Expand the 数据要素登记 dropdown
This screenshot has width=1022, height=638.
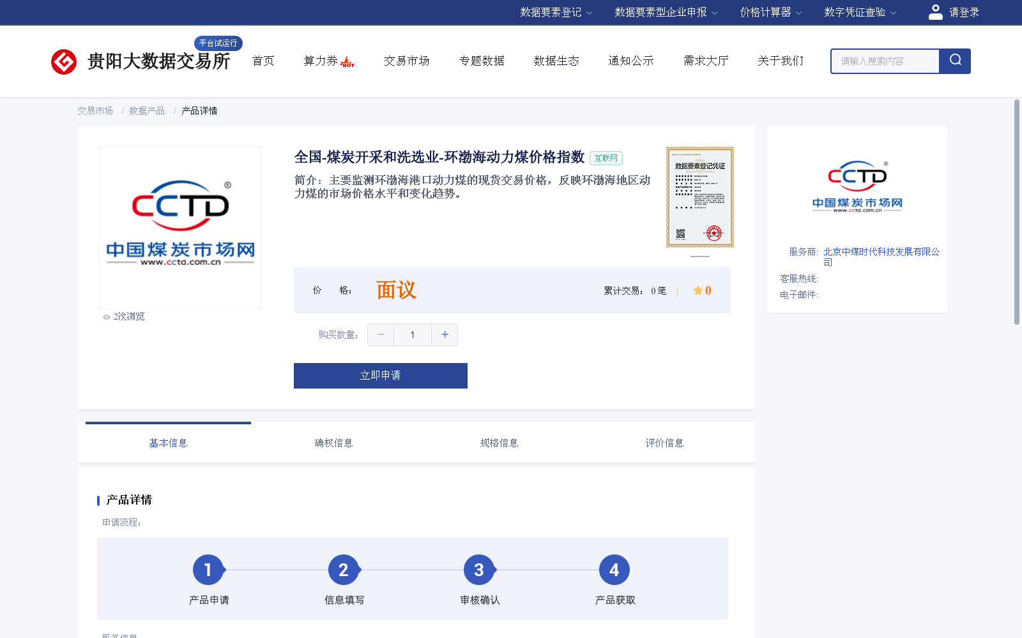pyautogui.click(x=556, y=12)
